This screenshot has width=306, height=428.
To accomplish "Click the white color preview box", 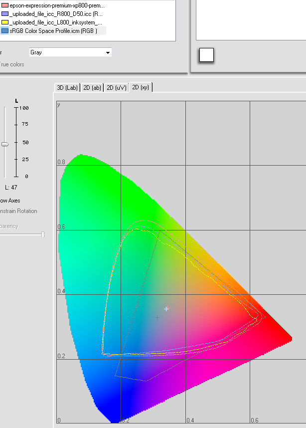I will 206,55.
